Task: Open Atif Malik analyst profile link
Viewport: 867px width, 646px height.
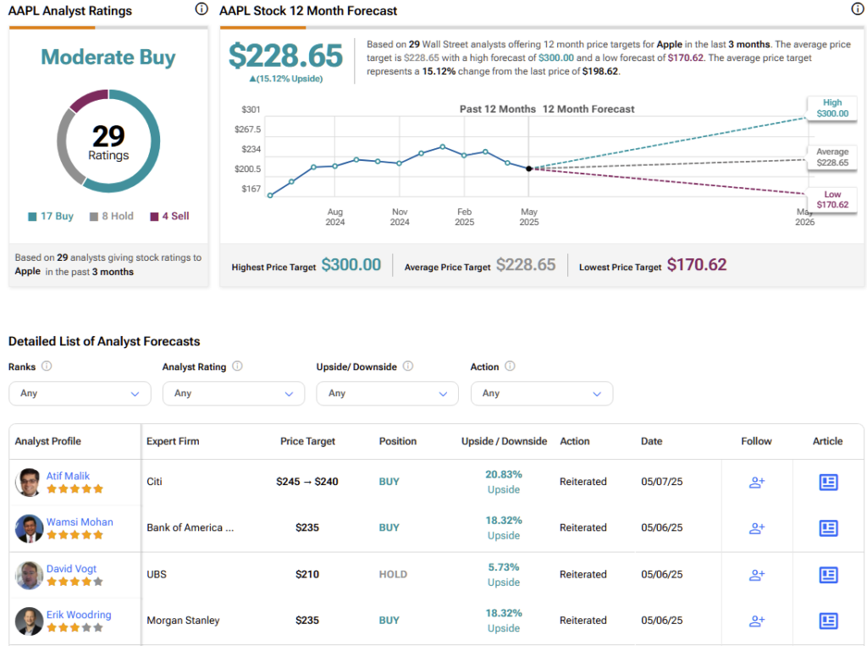Action: [68, 476]
